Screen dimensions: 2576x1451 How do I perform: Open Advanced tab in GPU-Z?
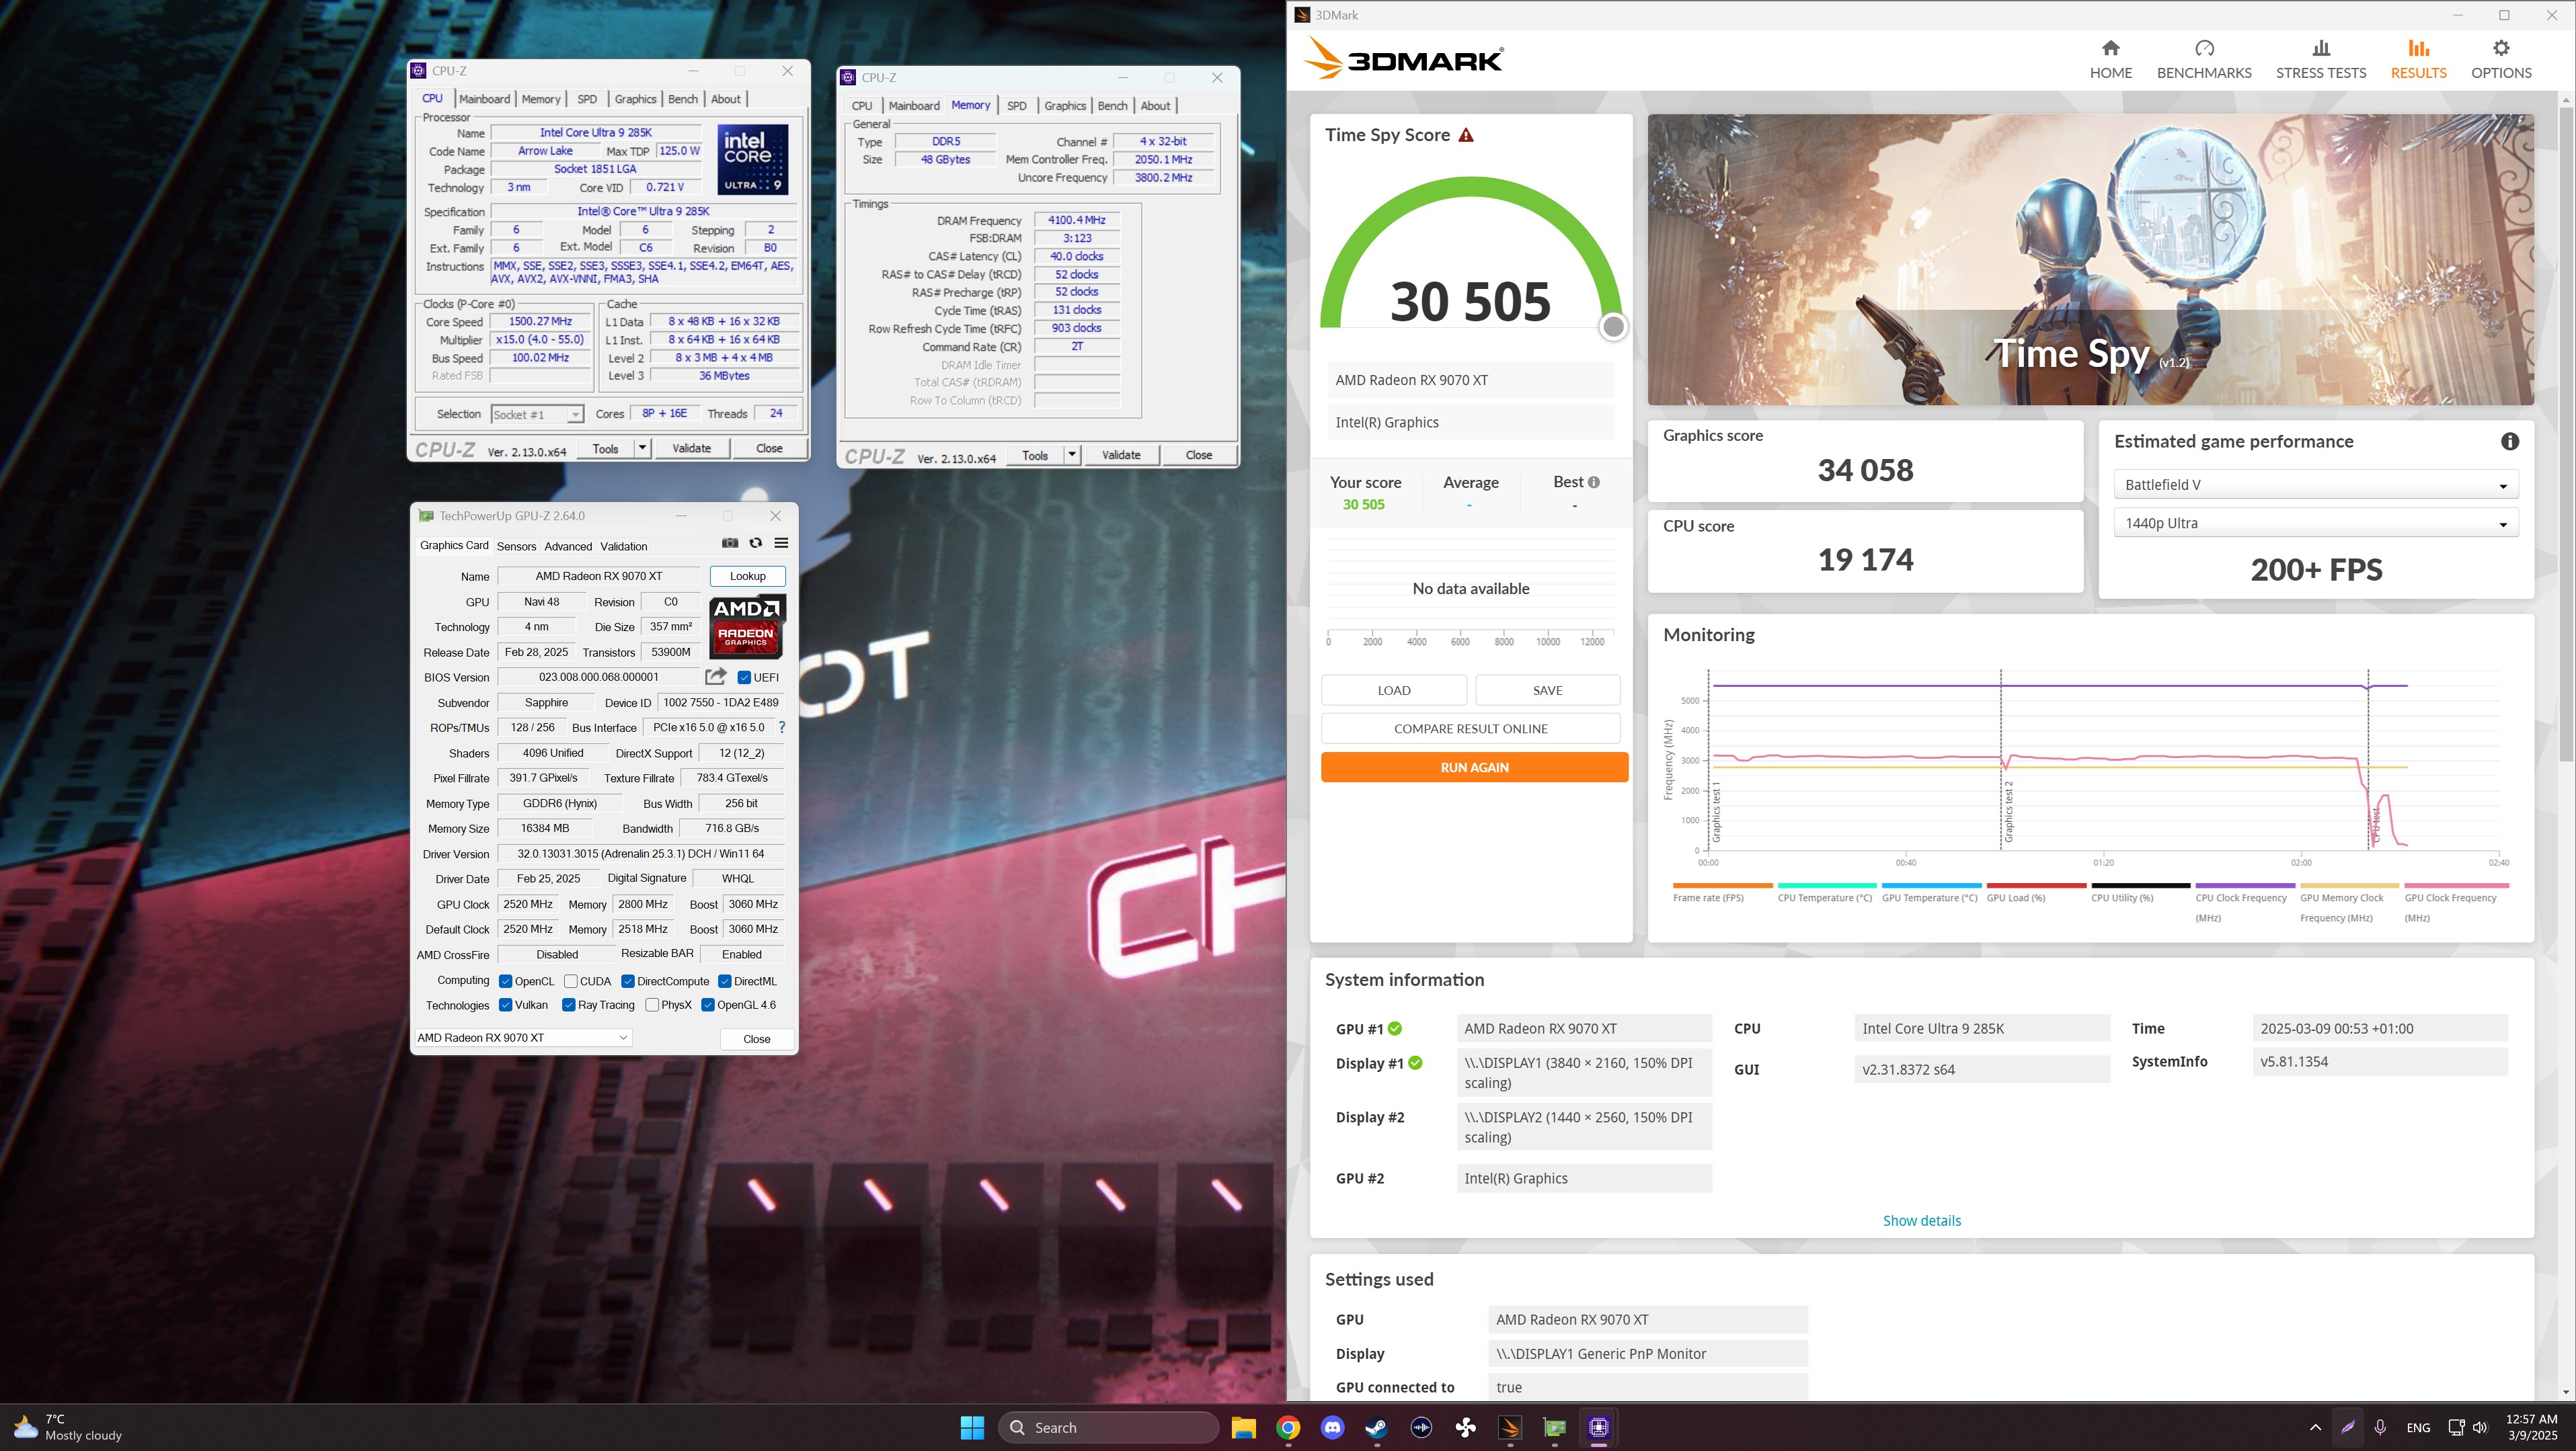tap(568, 546)
